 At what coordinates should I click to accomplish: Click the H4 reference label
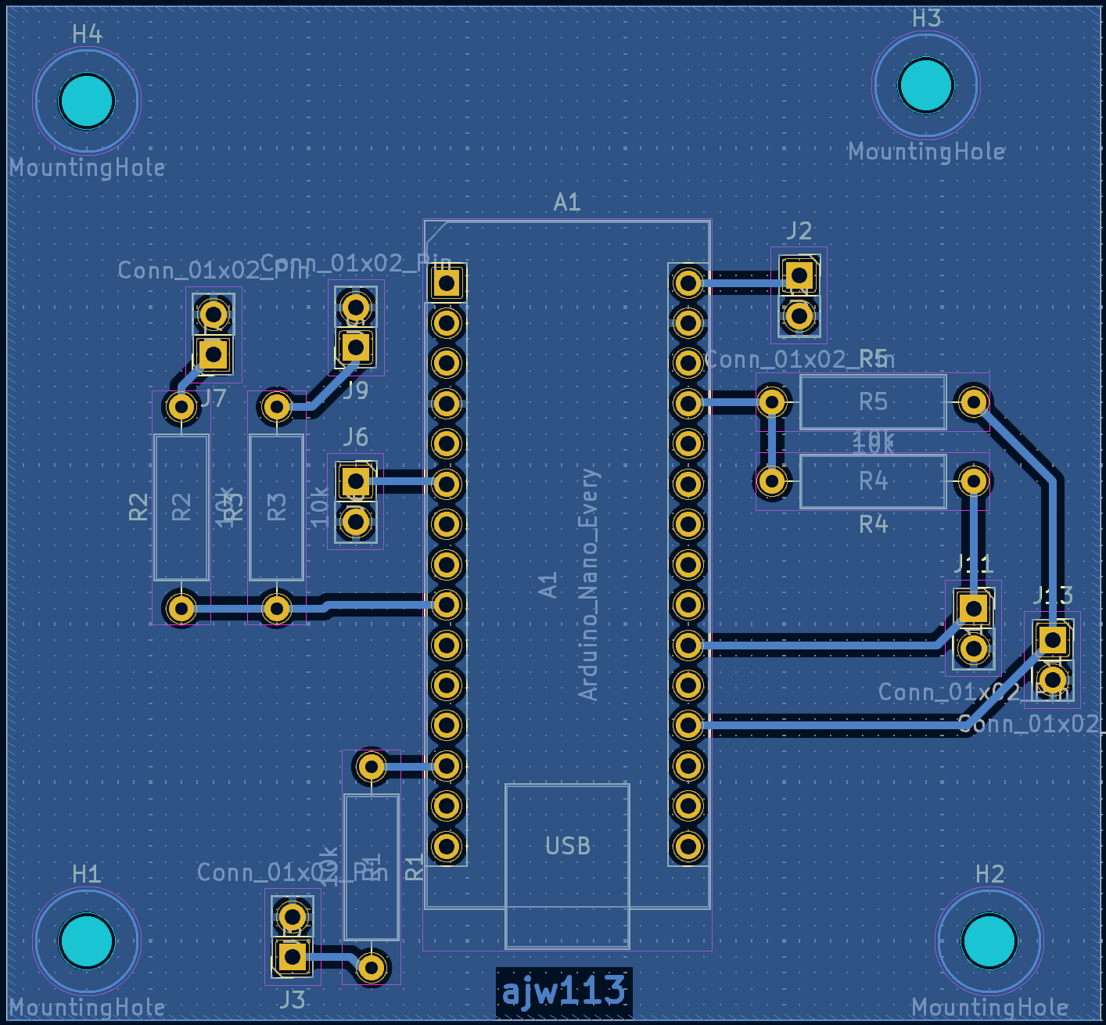pos(87,34)
